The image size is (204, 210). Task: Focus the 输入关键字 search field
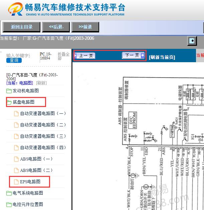pyautogui.click(x=18, y=56)
